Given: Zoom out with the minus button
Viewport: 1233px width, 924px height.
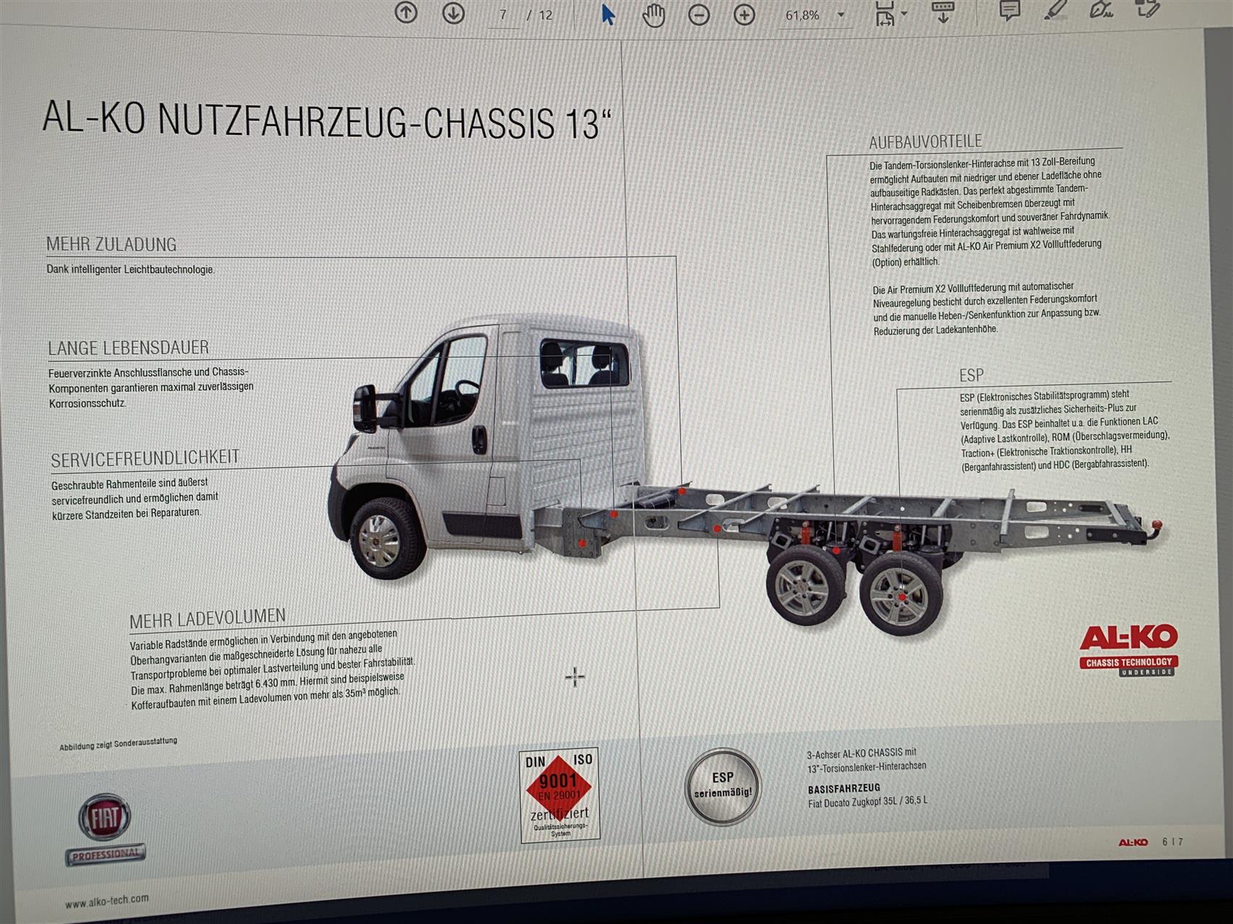Looking at the screenshot, I should [698, 15].
